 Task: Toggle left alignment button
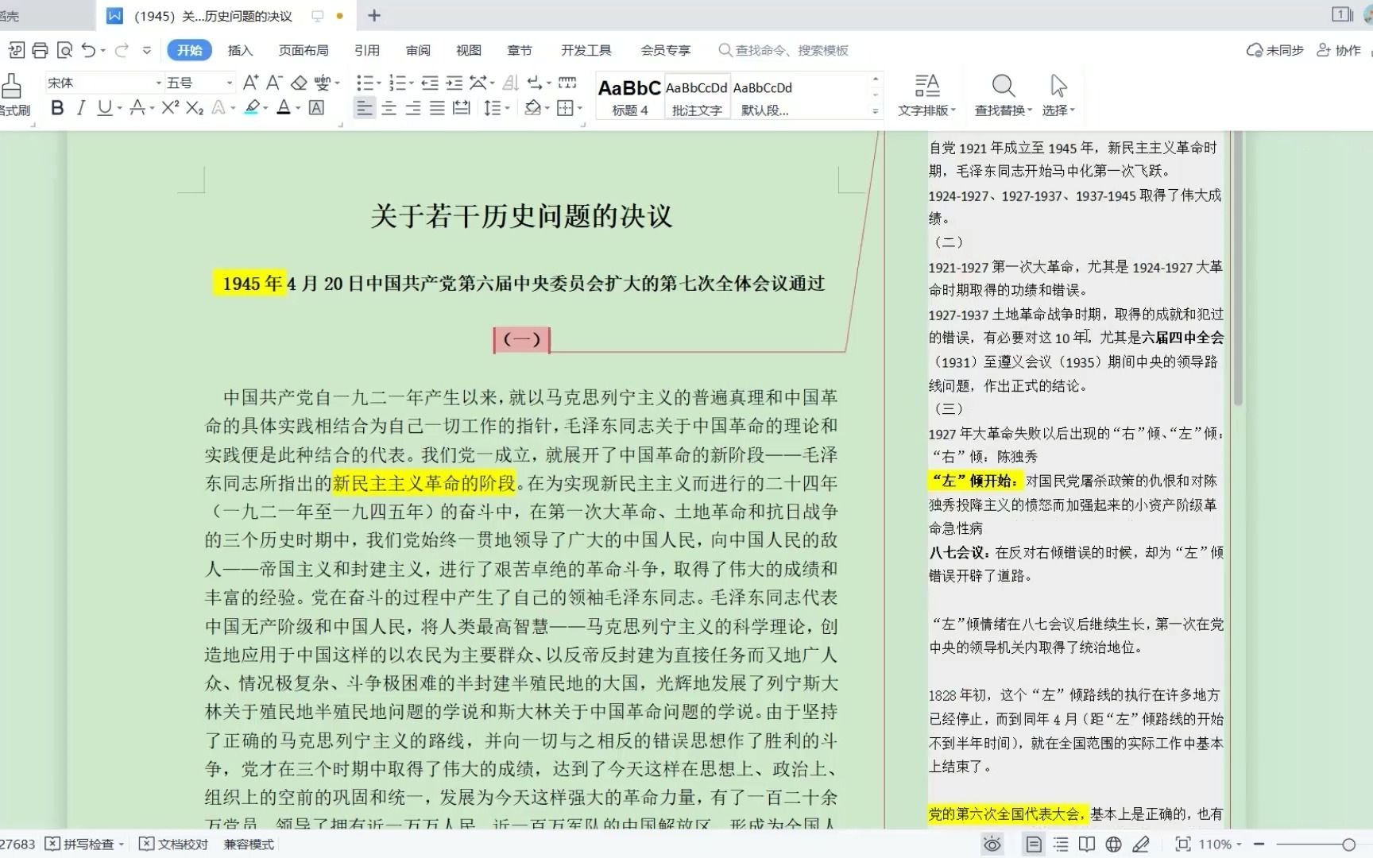[364, 108]
